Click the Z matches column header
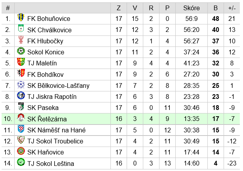Viewport: 243px width, 171px height. coord(119,8)
